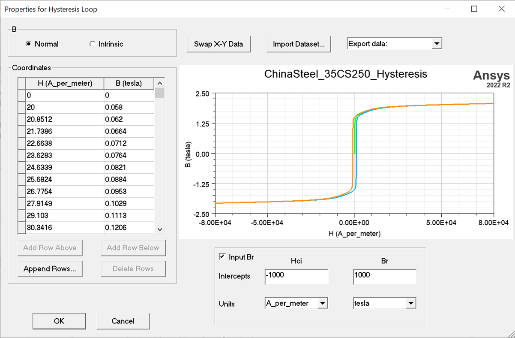Click the Hci intercept input field
Viewport: 515px width, 338px height.
pyautogui.click(x=296, y=277)
